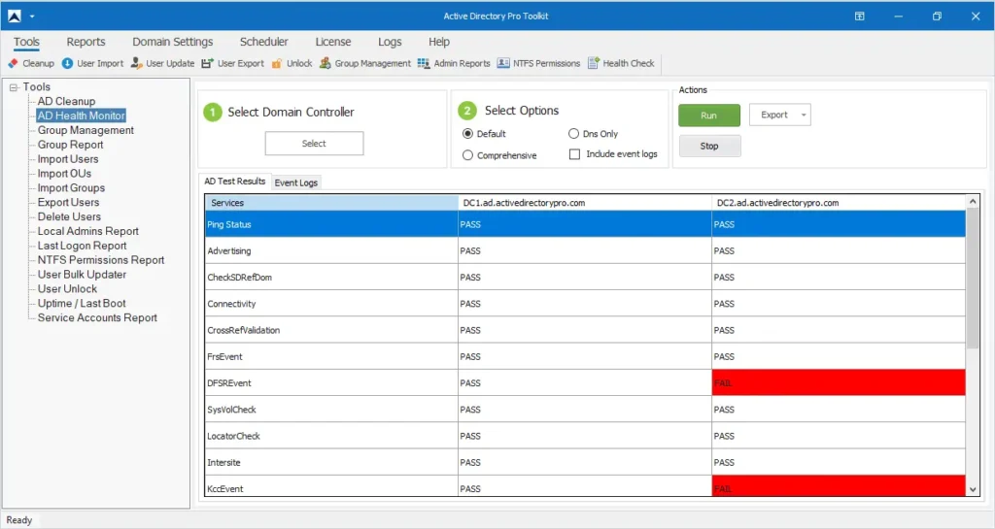
Task: Open Group Report in the tree
Action: (70, 145)
